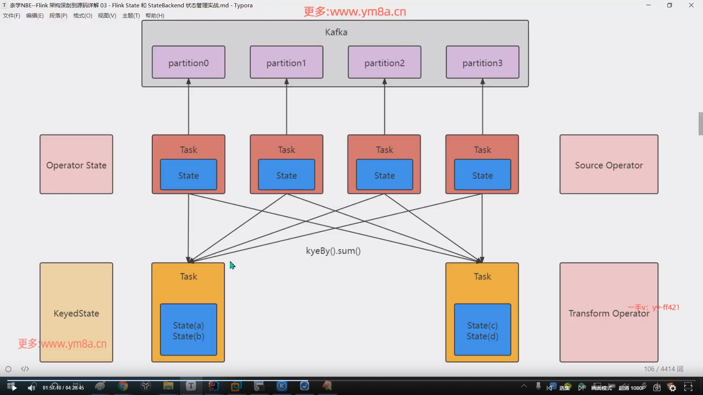
Task: Open the 文件(F) menu
Action: pos(11,16)
